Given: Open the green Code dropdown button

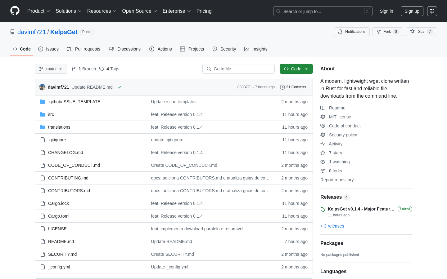Looking at the screenshot, I should coord(296,69).
